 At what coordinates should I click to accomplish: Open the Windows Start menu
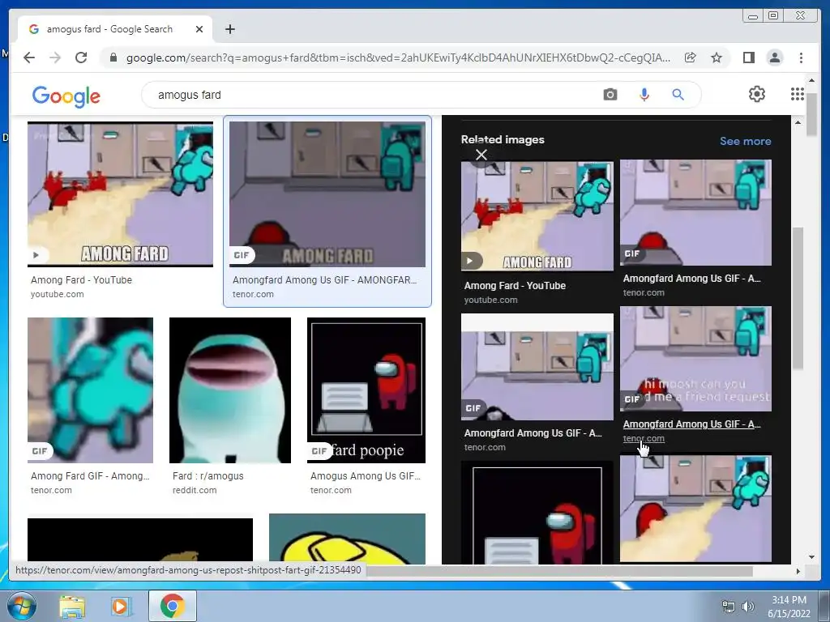point(20,606)
